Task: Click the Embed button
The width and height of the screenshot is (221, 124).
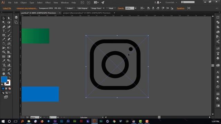Action: tap(70, 8)
